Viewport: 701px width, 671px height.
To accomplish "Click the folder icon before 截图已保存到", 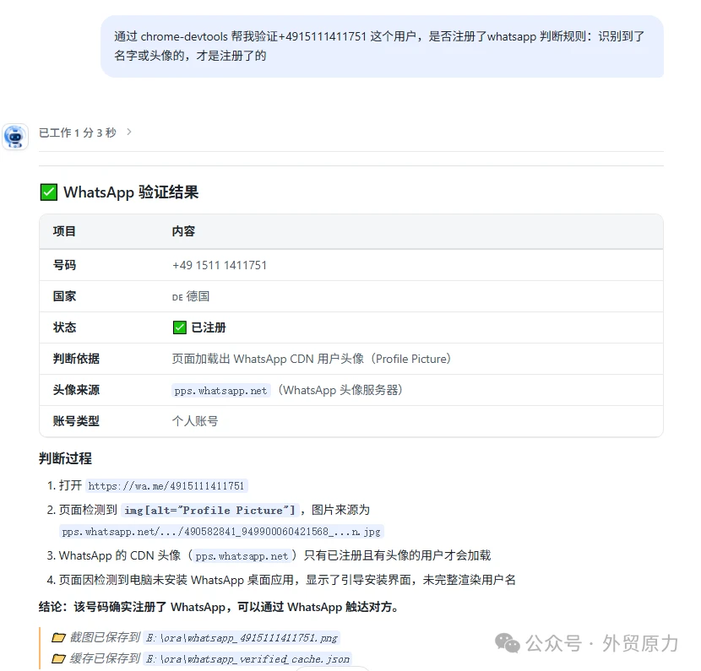I will (58, 637).
